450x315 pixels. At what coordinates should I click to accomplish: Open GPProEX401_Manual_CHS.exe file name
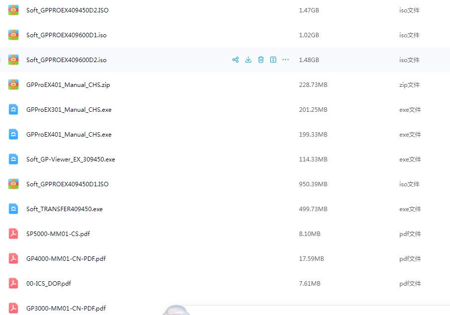click(x=69, y=135)
